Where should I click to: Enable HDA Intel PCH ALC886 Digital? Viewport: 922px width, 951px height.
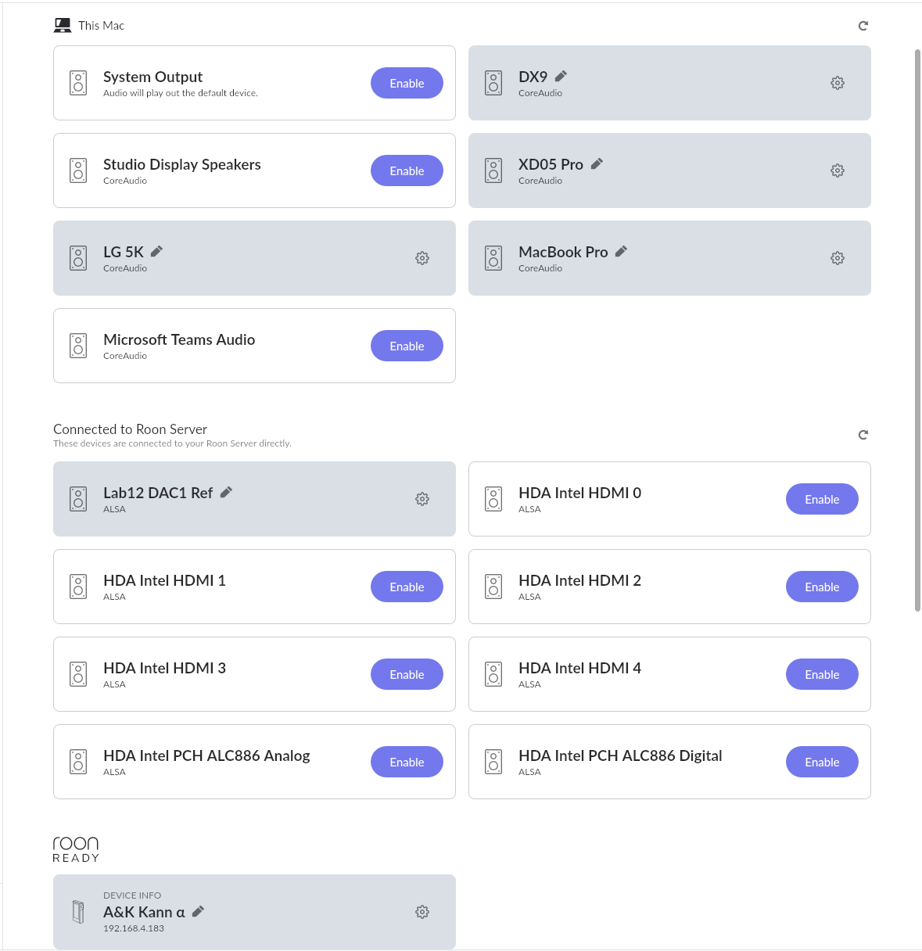click(822, 762)
